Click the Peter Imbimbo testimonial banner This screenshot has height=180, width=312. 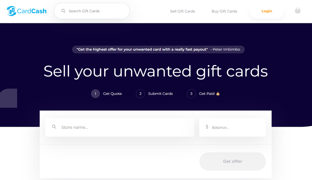[x=158, y=49]
